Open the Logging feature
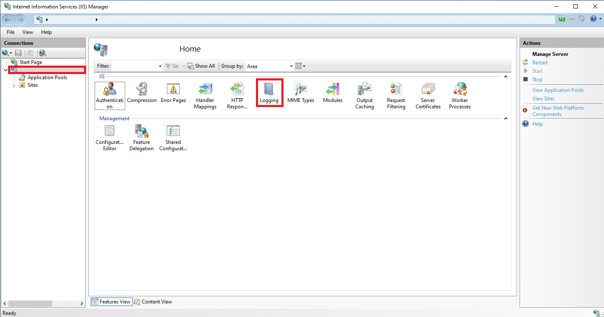 [269, 93]
